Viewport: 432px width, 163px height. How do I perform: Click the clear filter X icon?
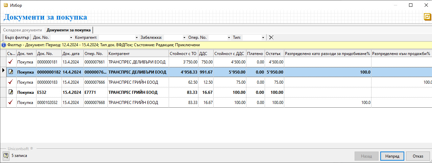coord(271,37)
